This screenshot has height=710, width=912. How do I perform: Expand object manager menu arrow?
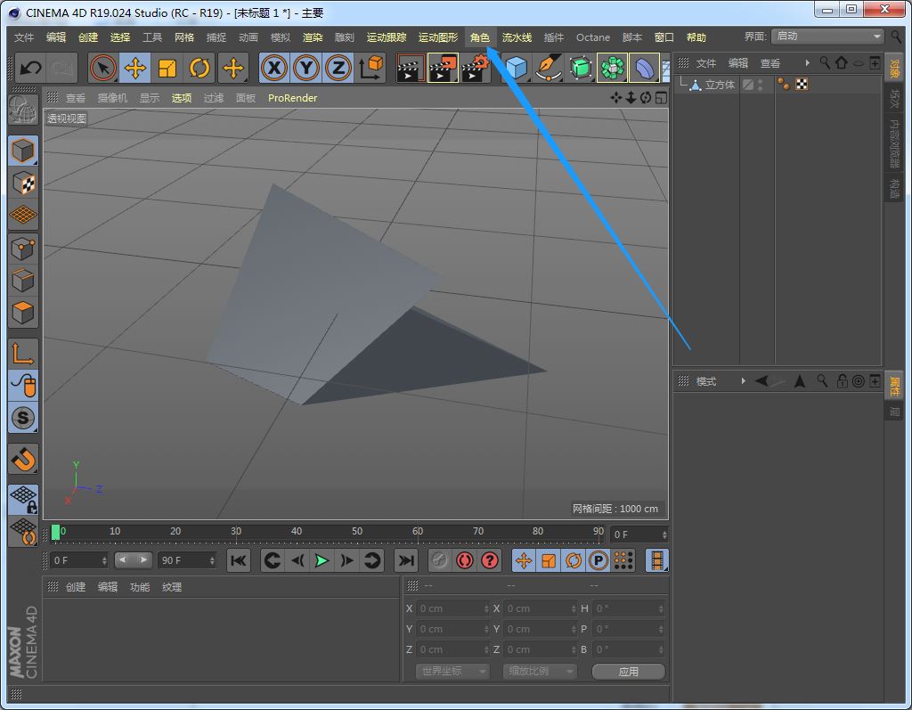[x=807, y=63]
